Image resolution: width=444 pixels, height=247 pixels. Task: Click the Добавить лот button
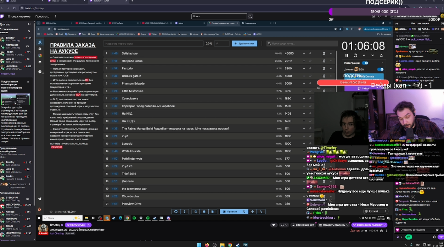pyautogui.click(x=245, y=44)
